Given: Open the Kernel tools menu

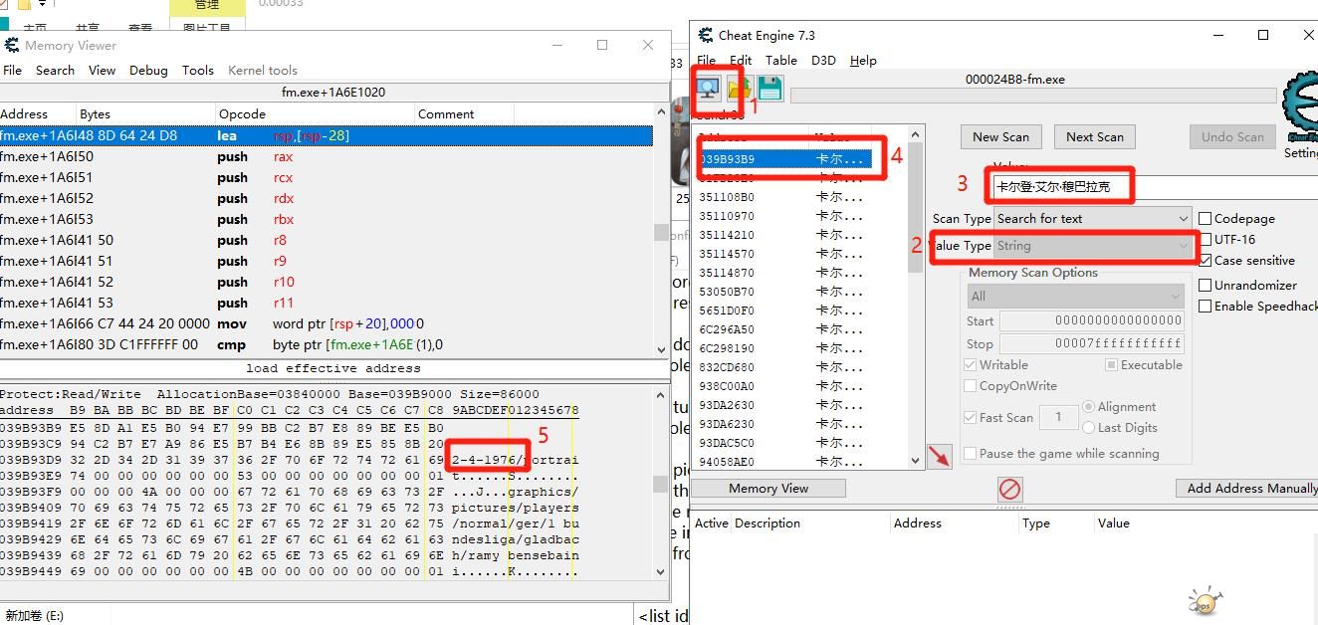Looking at the screenshot, I should 263,70.
